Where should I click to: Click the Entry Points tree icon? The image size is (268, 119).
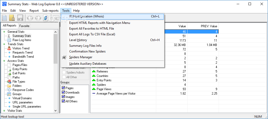coord(9,69)
